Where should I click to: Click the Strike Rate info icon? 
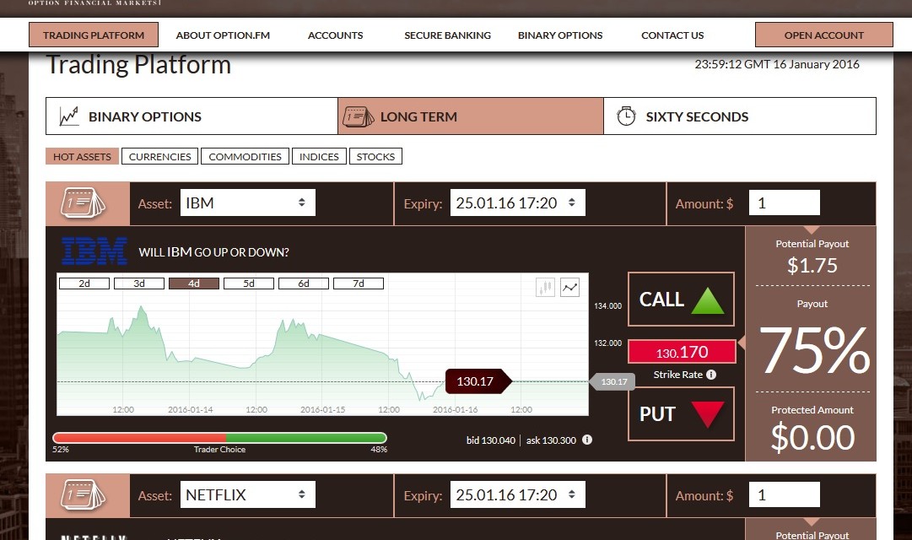pos(711,375)
